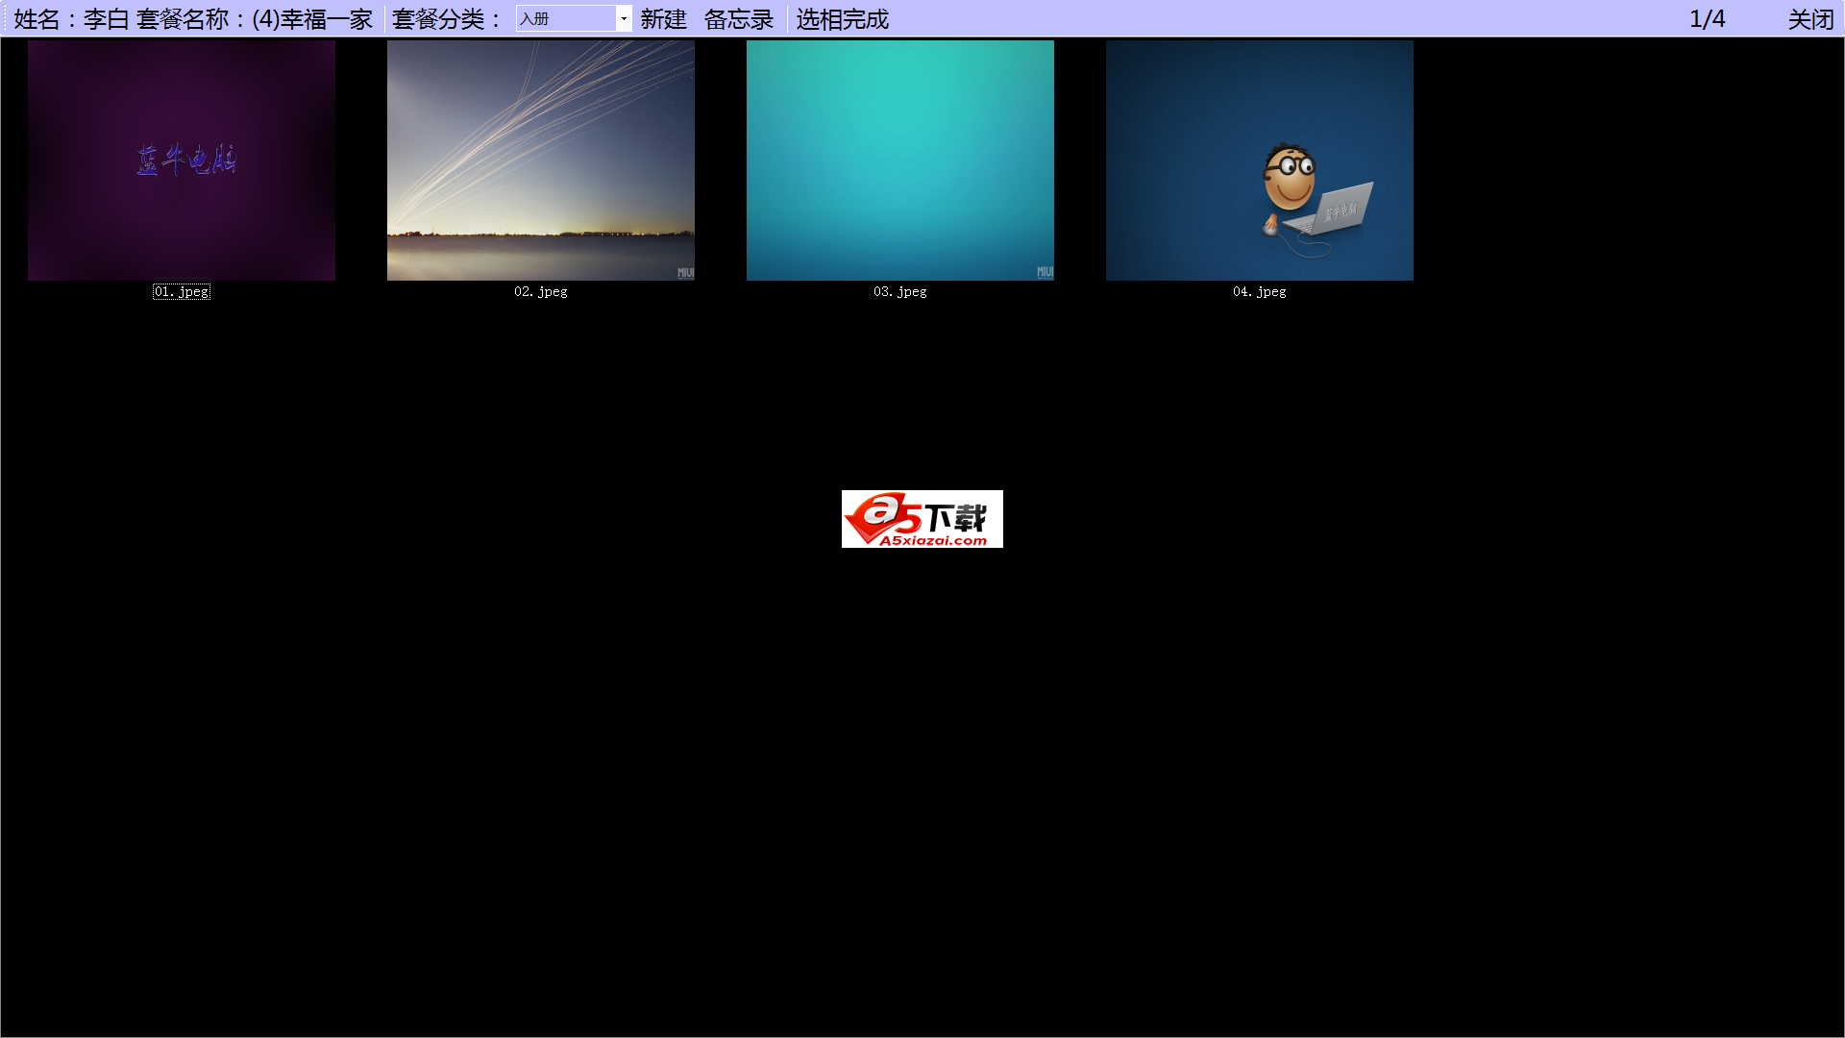Select the star trails 02.jpeg thumbnail
Screen dimensions: 1845x1038
pos(540,161)
